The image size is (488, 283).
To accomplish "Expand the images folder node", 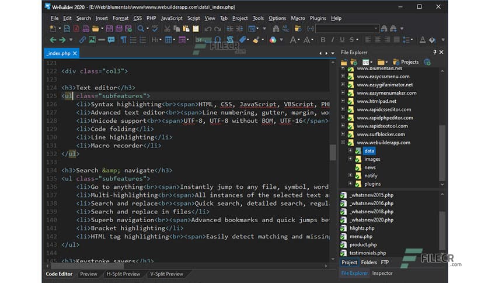I will (350, 158).
